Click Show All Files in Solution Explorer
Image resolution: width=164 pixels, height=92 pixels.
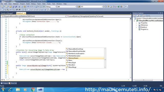coord(138,16)
